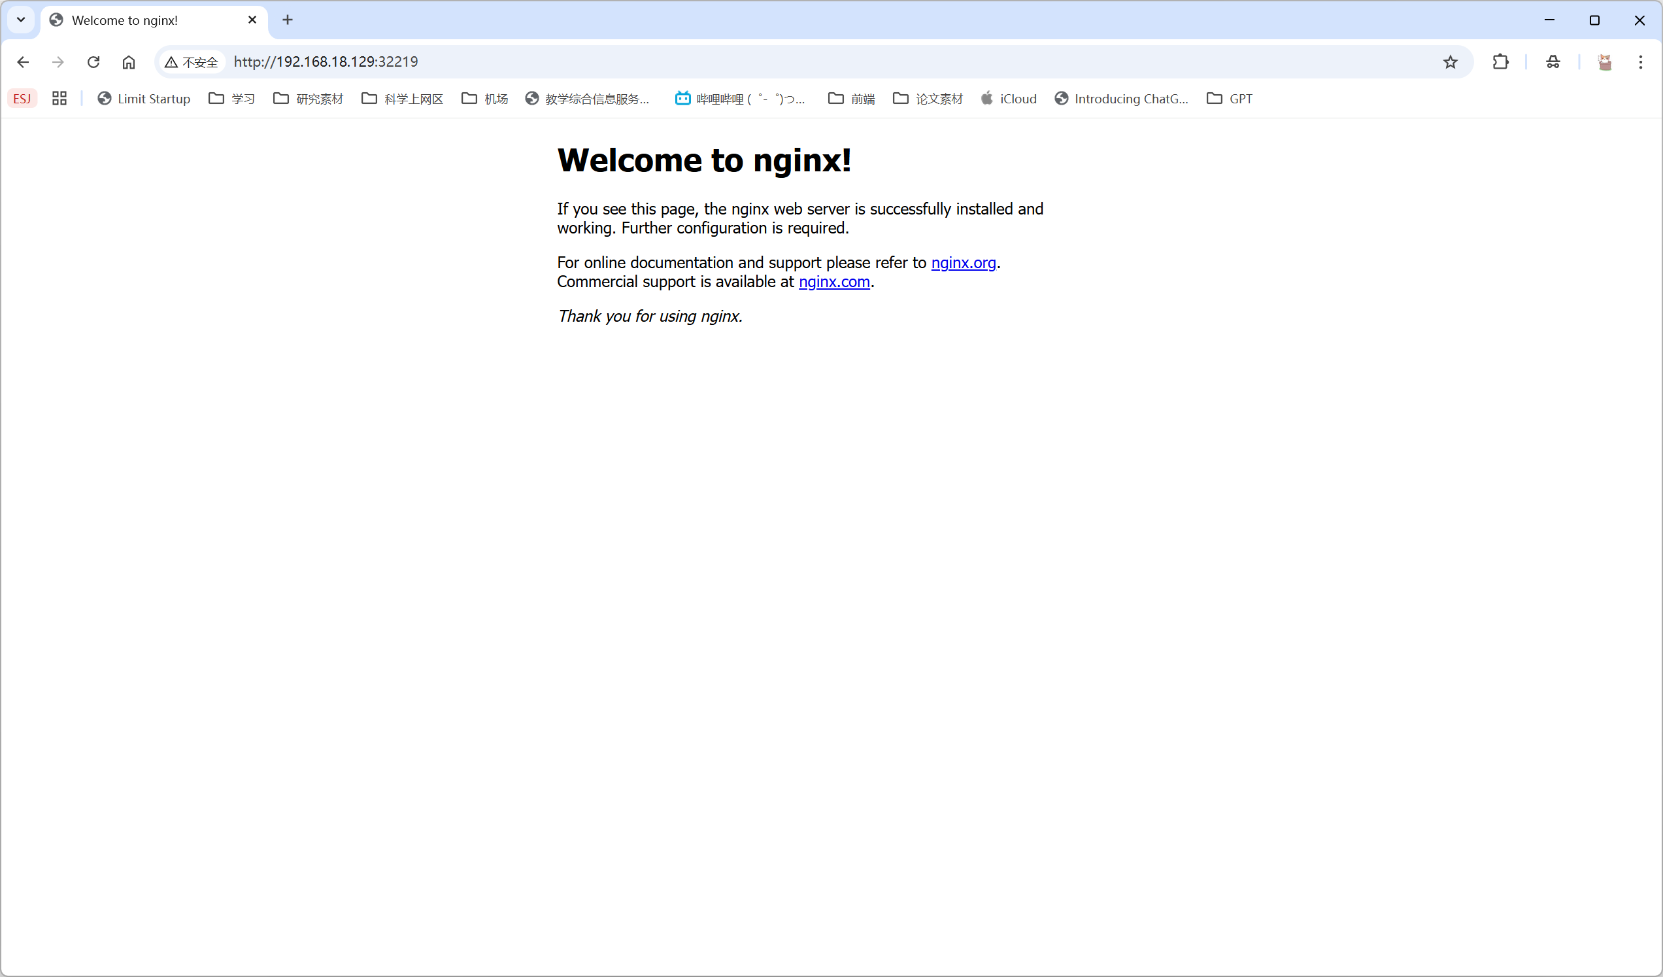Follow the nginx.com commercial support link
Viewport: 1663px width, 977px height.
click(x=834, y=282)
